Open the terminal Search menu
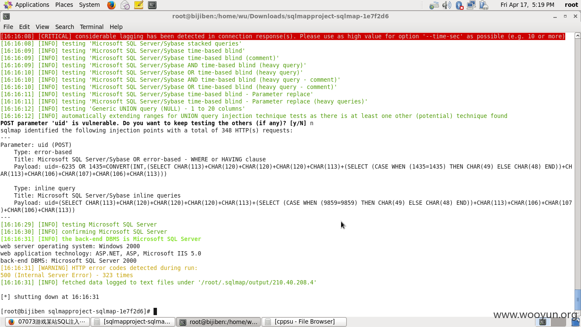581x327 pixels. [x=65, y=26]
